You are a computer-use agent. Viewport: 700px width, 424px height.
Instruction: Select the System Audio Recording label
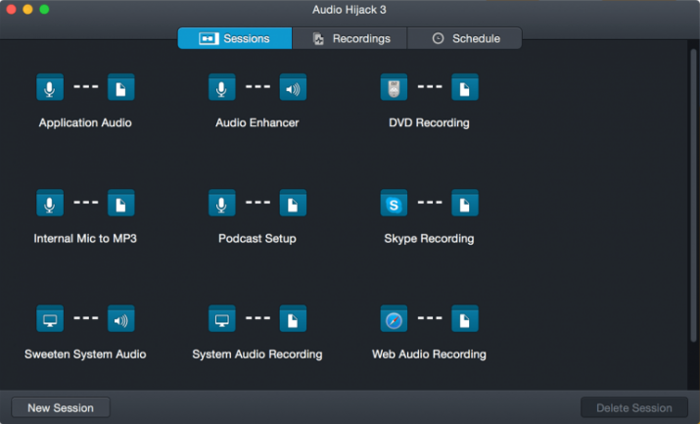(257, 354)
